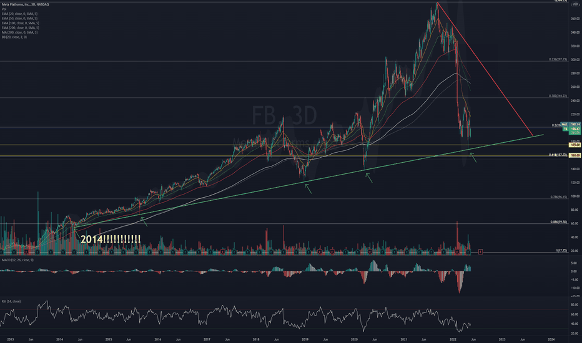
Task: Click the 120.00 price axis value
Action: click(x=575, y=183)
